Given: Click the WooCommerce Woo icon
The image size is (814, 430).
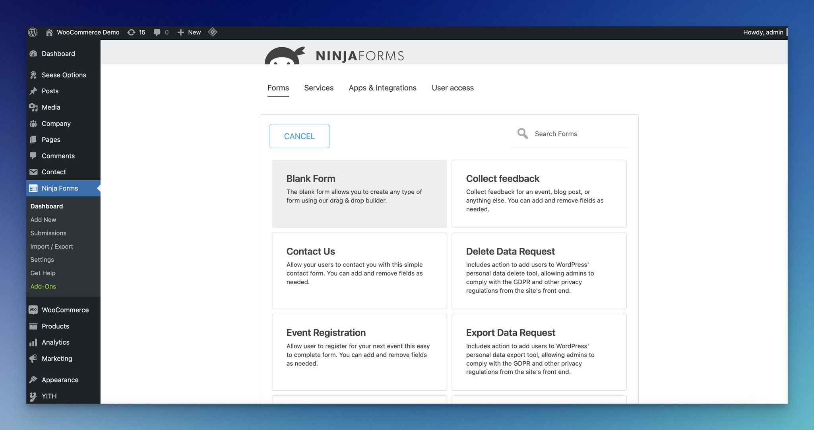Looking at the screenshot, I should (x=33, y=310).
